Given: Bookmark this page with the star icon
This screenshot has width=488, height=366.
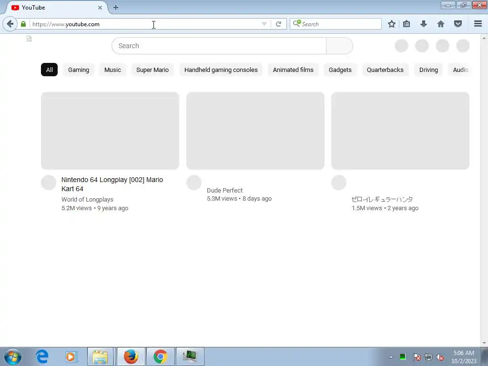Looking at the screenshot, I should click(x=392, y=24).
